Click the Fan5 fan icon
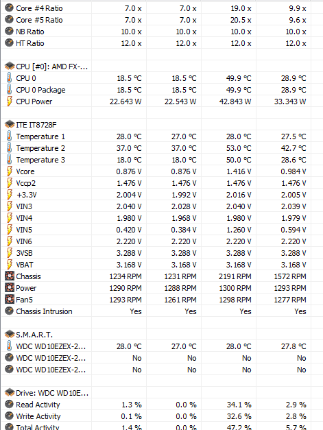 point(10,300)
